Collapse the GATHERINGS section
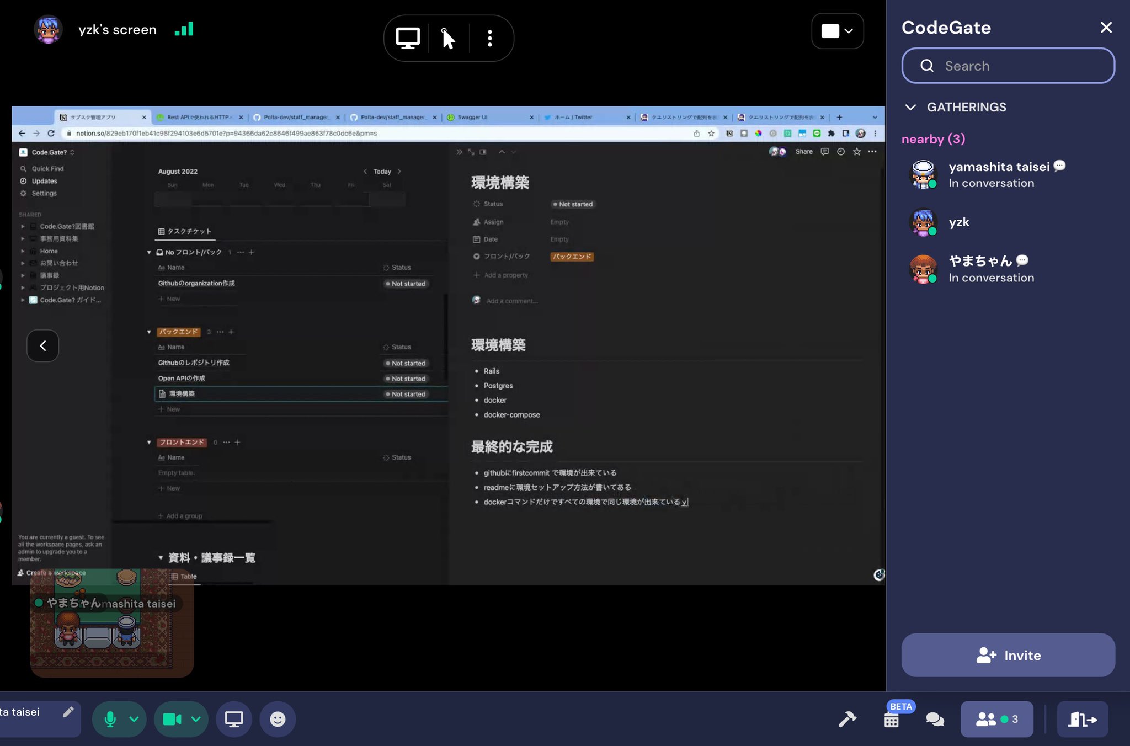Viewport: 1130px width, 746px height. pos(910,107)
